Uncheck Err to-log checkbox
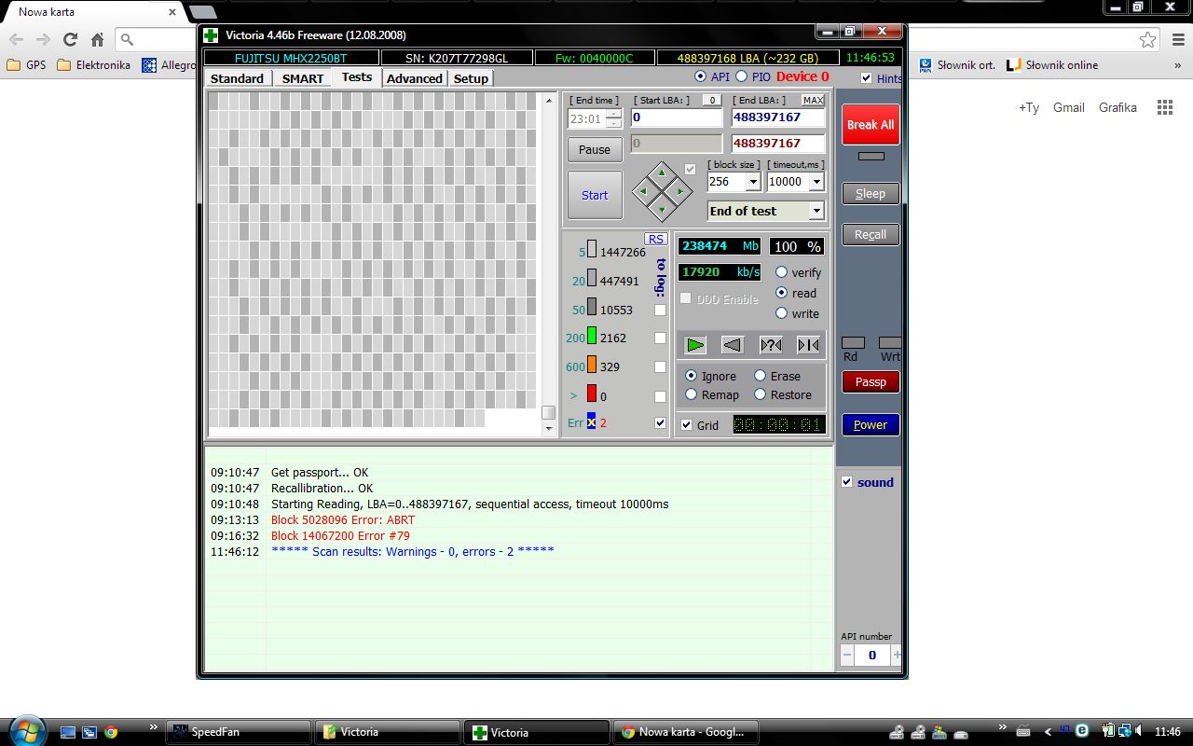1193x746 pixels. pyautogui.click(x=661, y=422)
